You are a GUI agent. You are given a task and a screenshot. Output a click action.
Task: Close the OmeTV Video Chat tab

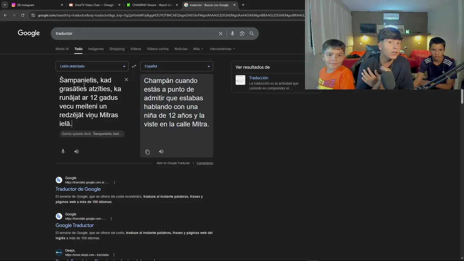click(119, 5)
